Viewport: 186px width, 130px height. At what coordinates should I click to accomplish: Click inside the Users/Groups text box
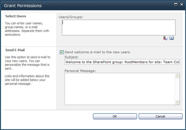coord(119,28)
